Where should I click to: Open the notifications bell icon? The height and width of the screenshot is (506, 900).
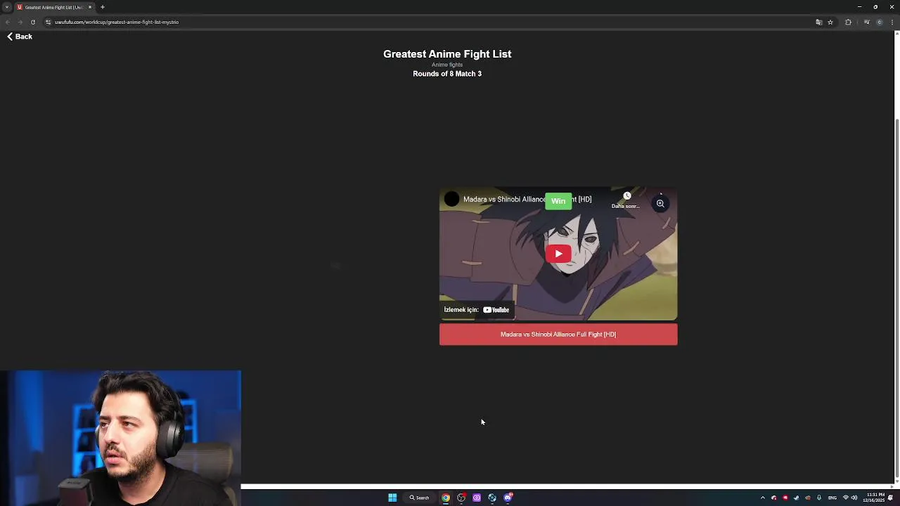point(890,498)
